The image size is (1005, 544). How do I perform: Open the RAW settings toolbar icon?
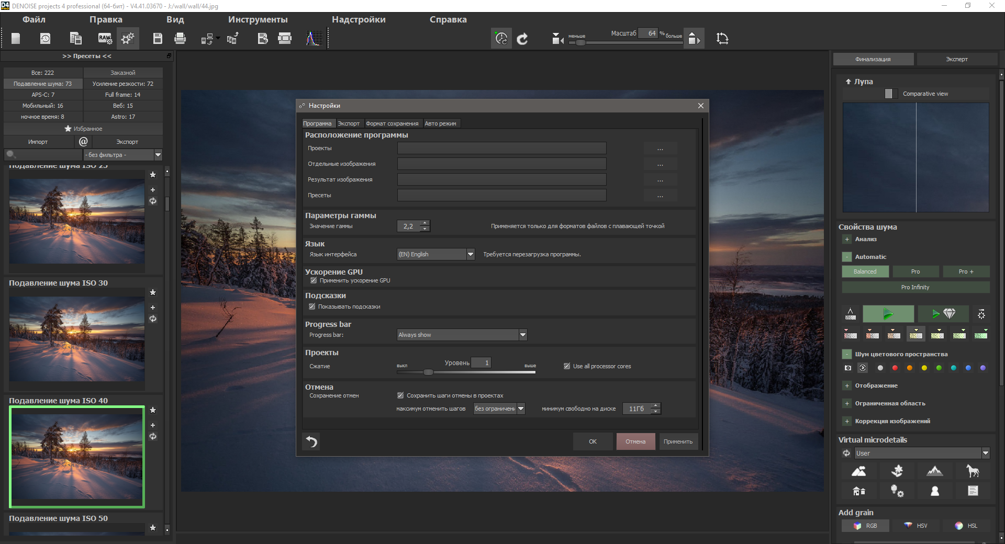point(105,39)
